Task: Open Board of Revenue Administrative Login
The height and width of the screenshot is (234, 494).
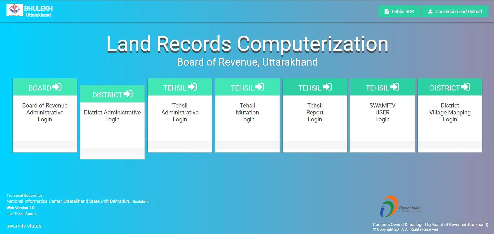Action: (x=45, y=112)
